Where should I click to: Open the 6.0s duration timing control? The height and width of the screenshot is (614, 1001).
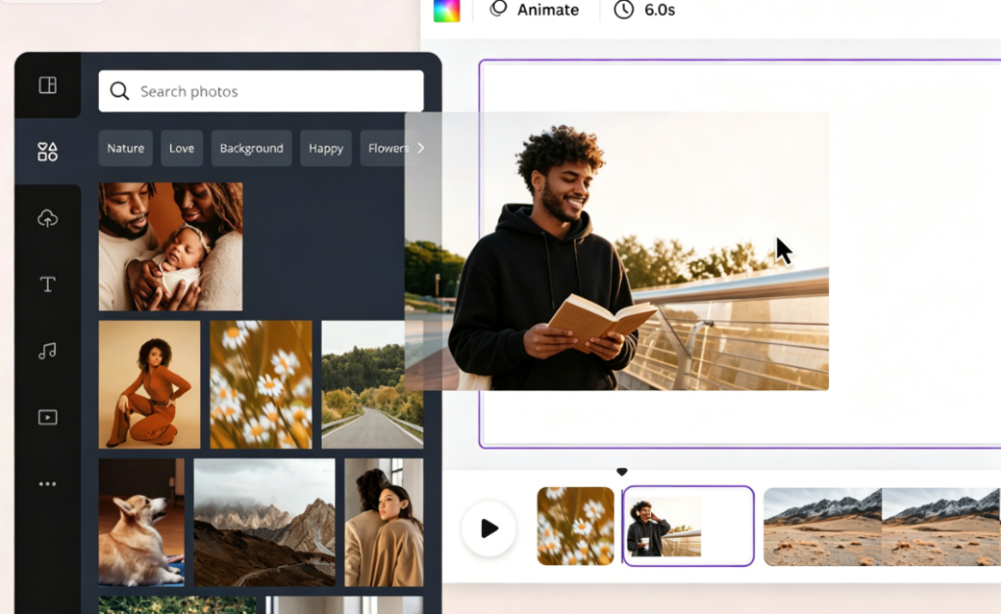pos(644,10)
